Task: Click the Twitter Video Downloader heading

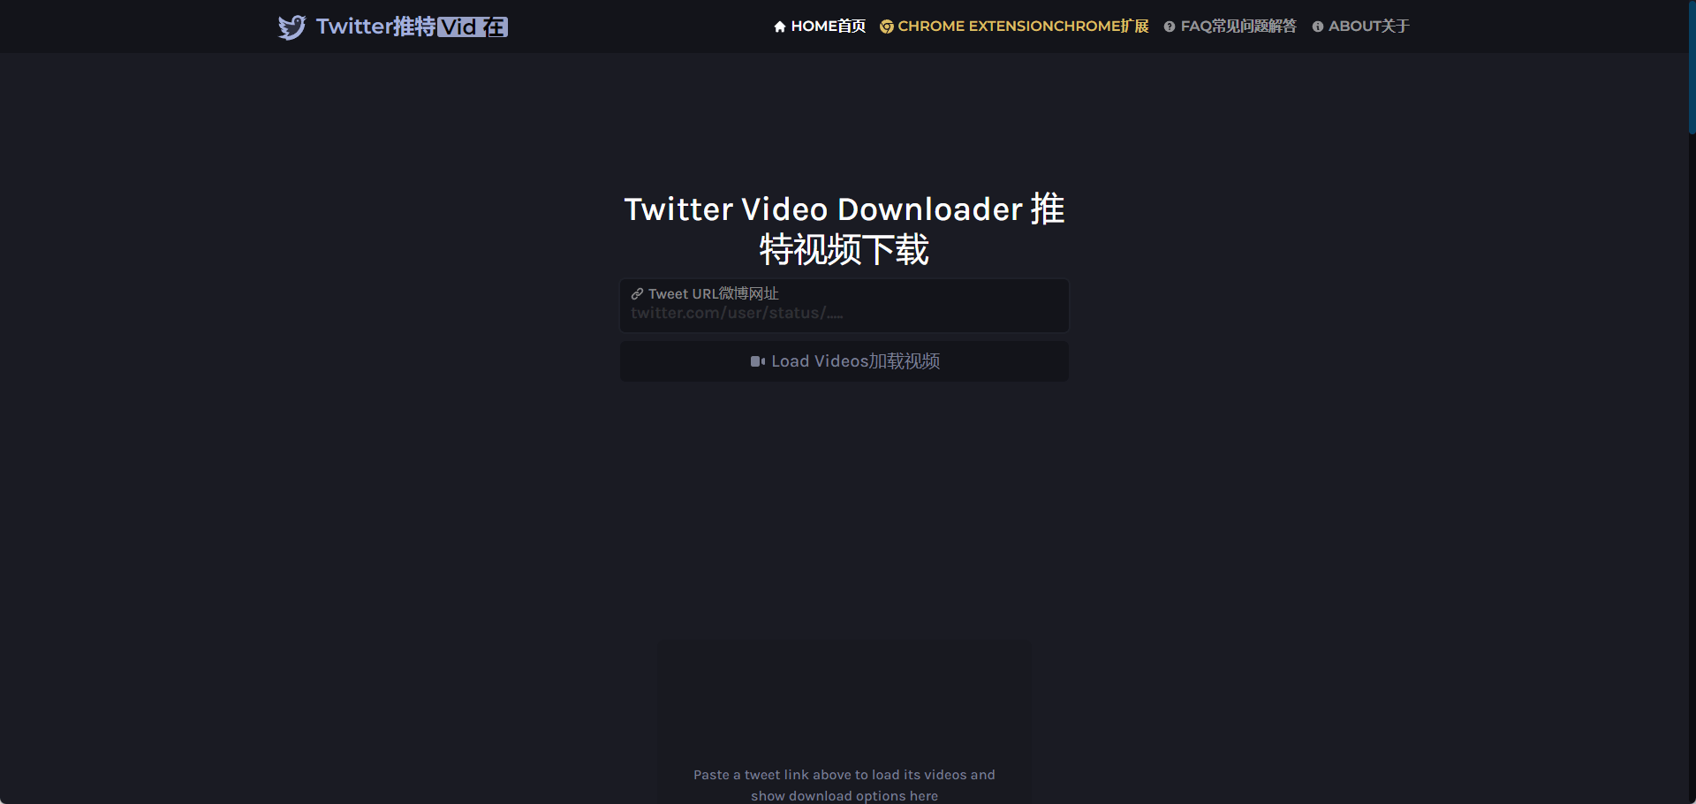Action: [844, 229]
